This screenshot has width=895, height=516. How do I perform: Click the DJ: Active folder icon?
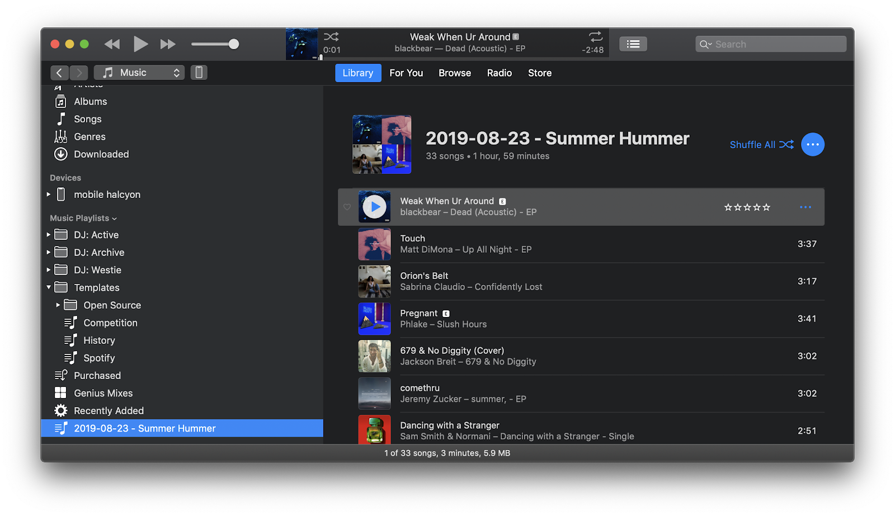pos(61,235)
